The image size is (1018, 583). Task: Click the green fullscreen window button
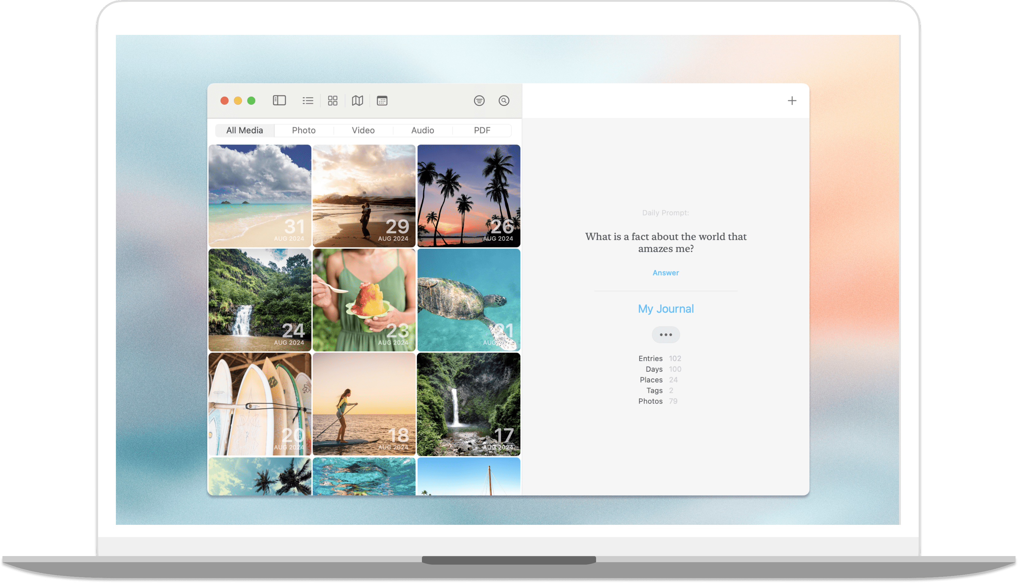point(251,100)
